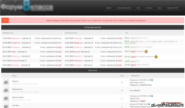Open участники in top navigation

pyautogui.click(x=149, y=8)
